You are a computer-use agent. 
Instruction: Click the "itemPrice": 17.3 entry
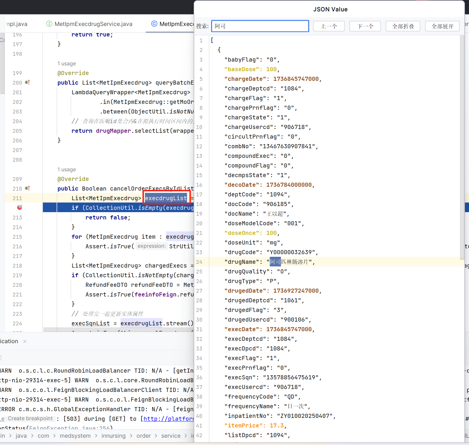coord(256,425)
